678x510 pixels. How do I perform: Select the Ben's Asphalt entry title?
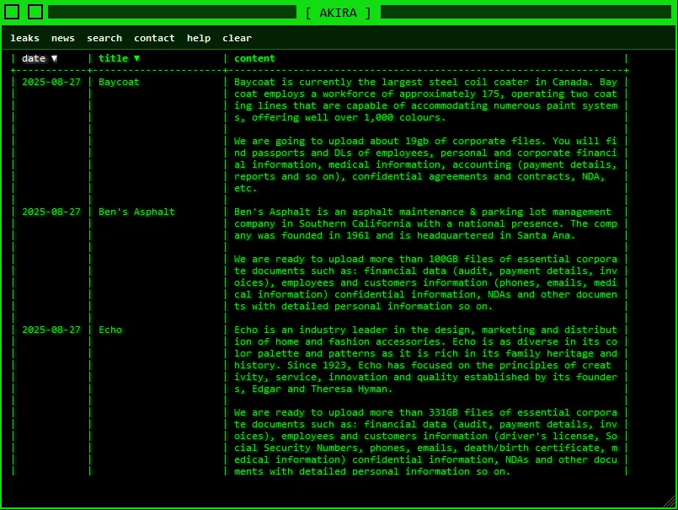[x=136, y=212]
